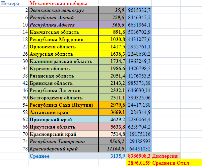This screenshot has height=166, width=202.
Task: Click the value 1030,8 cell
Action: tap(112, 39)
